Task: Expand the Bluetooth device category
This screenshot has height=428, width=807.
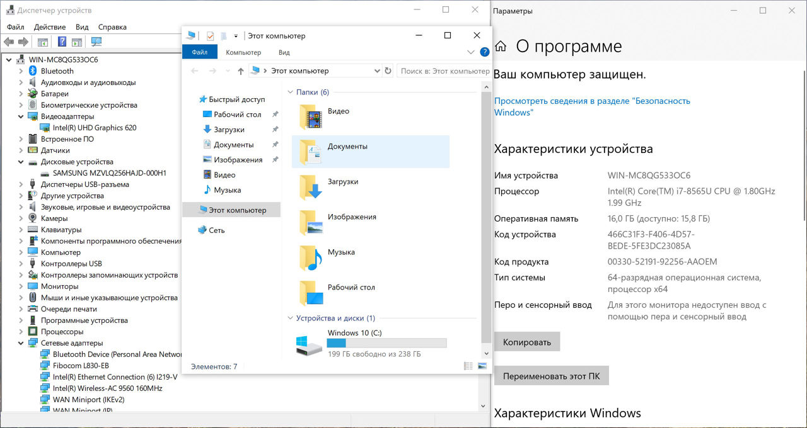Action: pyautogui.click(x=21, y=71)
